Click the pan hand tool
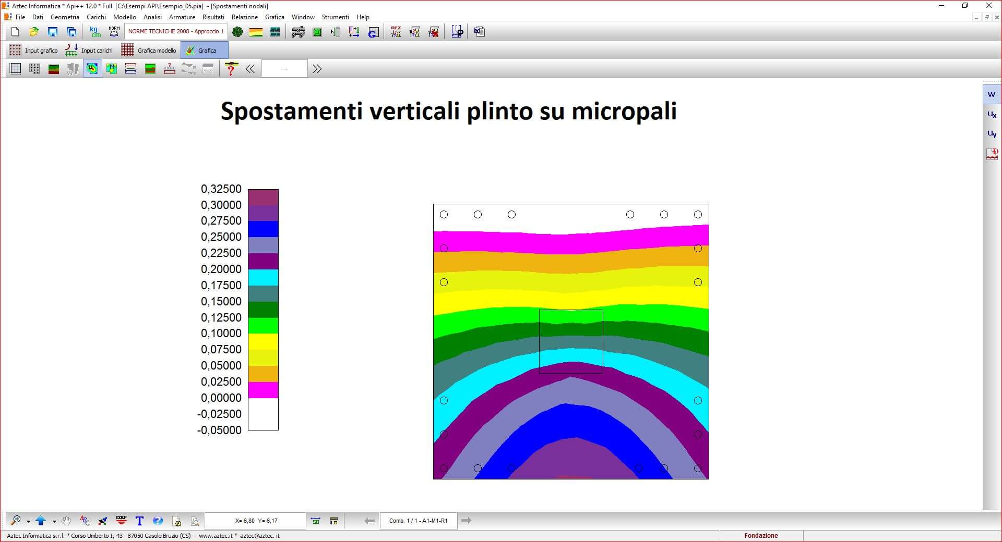Screen dimensions: 1002x542 66,520
